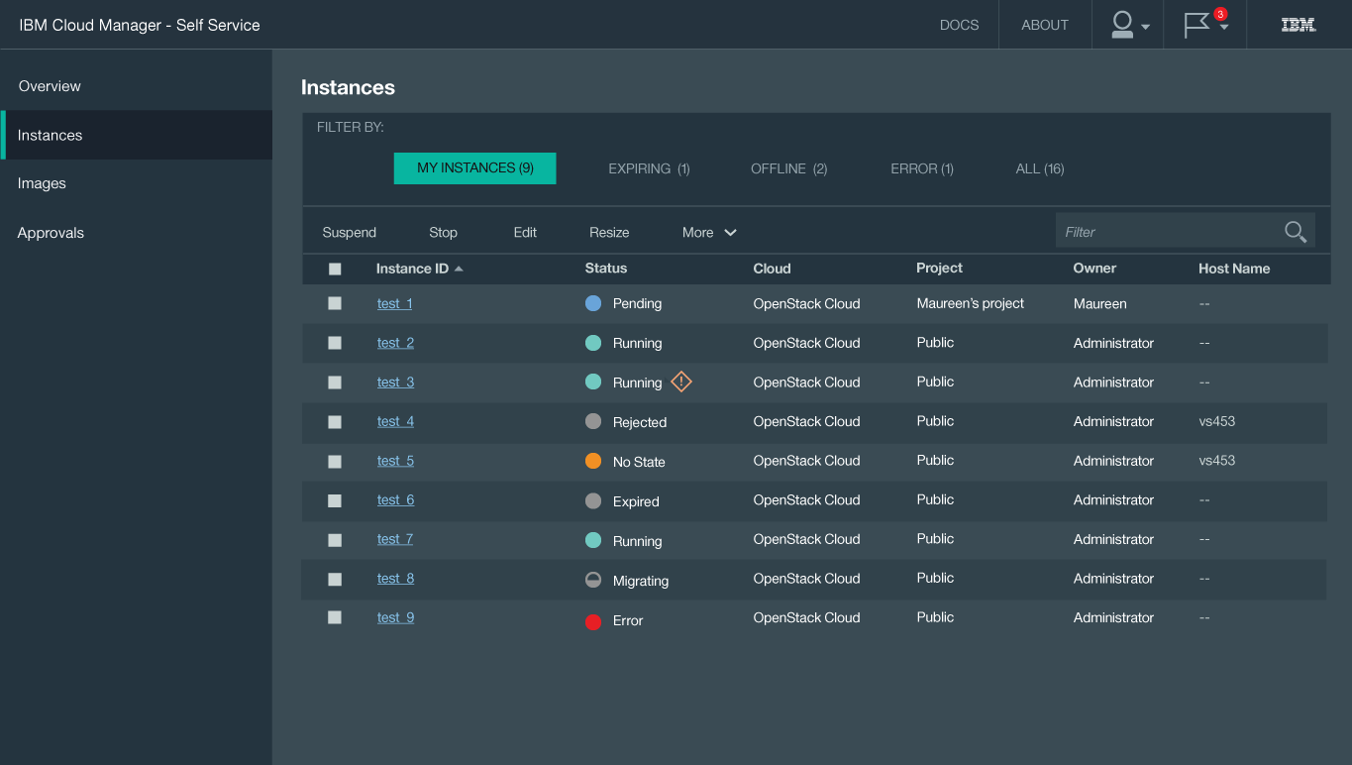Open the test_1 instance link

click(395, 303)
